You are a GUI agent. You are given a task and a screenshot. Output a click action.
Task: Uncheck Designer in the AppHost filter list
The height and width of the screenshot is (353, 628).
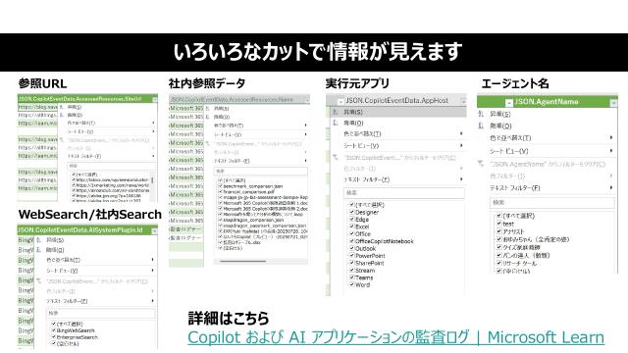(x=352, y=212)
